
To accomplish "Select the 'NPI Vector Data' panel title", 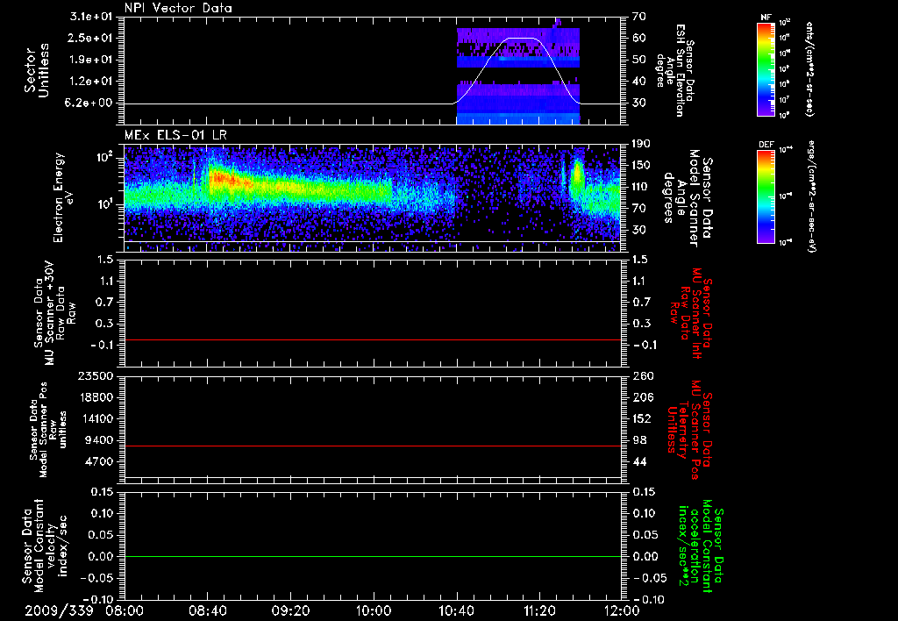I will pos(178,8).
